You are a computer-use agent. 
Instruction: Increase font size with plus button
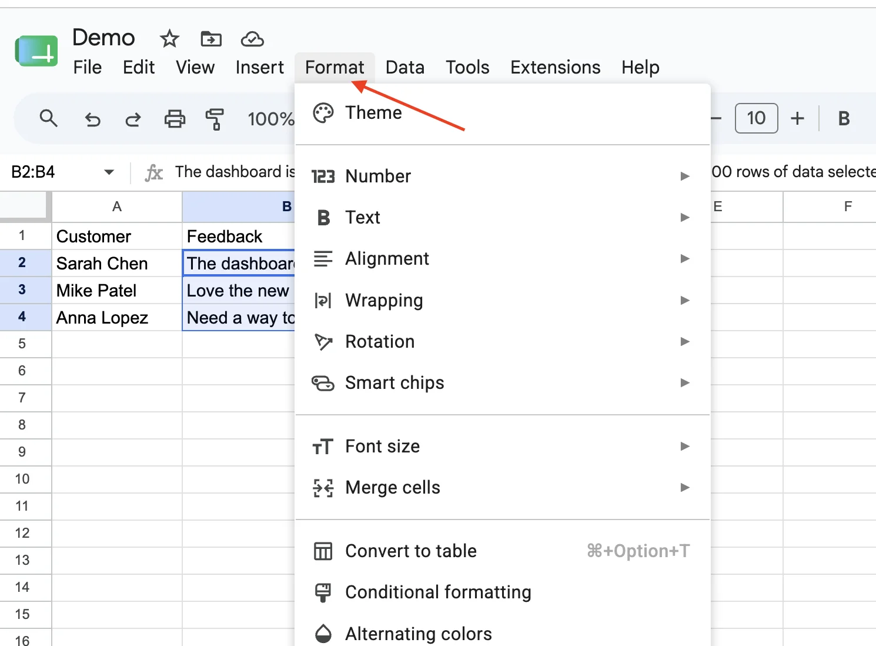[797, 119]
